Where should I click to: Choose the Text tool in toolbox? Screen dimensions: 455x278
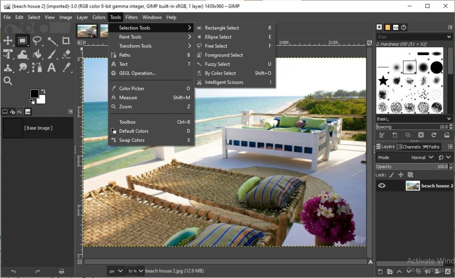coord(52,68)
